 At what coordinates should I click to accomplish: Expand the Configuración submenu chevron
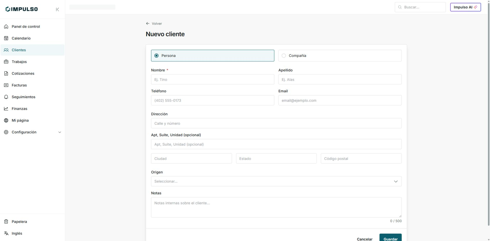point(60,132)
